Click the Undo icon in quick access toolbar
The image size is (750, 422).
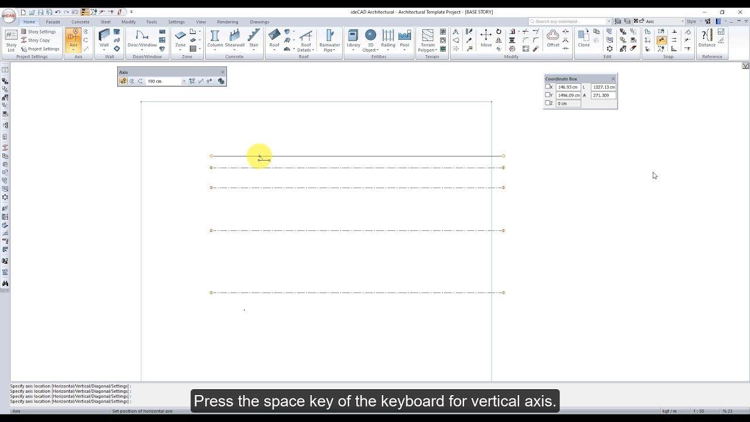coord(57,12)
